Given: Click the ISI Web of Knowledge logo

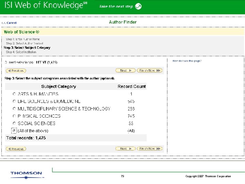Looking at the screenshot, I should pos(46,5).
